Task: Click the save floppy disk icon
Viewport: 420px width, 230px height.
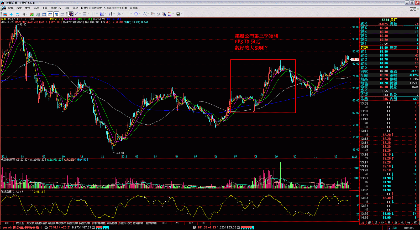Action: [178, 14]
